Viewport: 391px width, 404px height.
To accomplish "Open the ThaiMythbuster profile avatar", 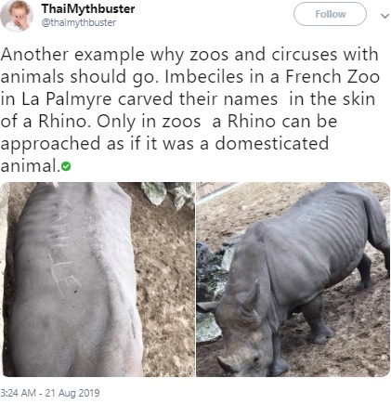I will [x=17, y=16].
